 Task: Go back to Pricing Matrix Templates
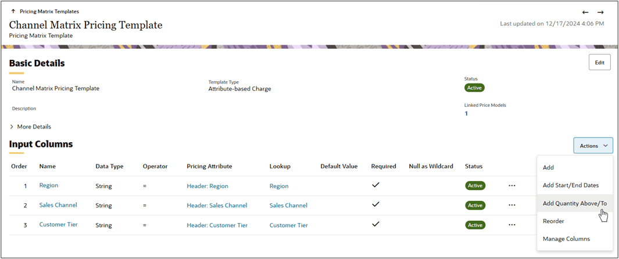pyautogui.click(x=49, y=12)
